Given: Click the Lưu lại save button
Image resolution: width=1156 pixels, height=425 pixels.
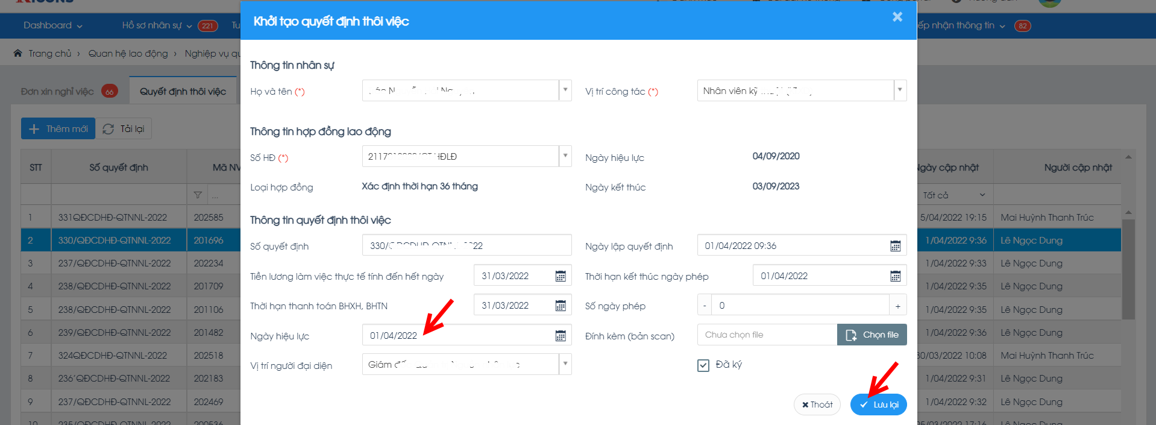Looking at the screenshot, I should [x=879, y=405].
